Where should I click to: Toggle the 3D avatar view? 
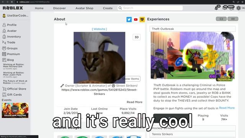[x=137, y=37]
